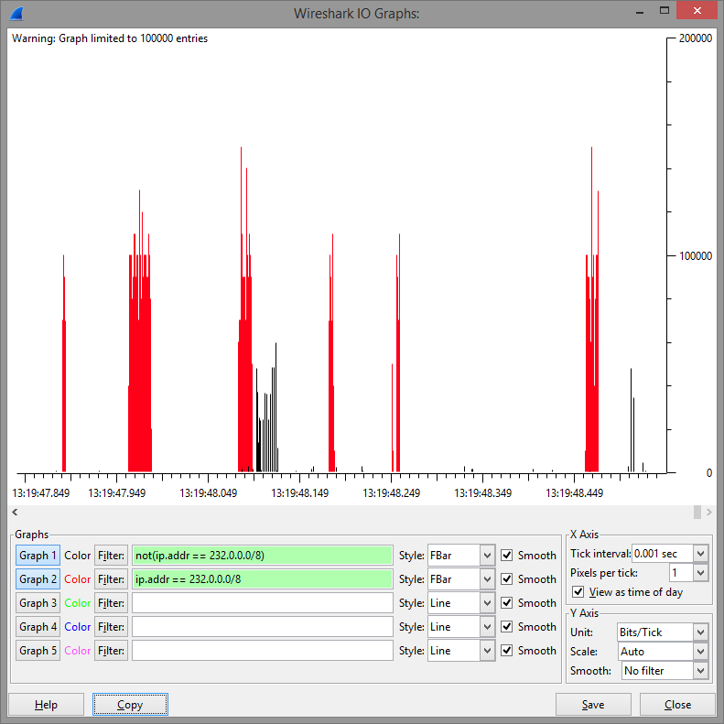Open the Tick interval dropdown

point(700,554)
